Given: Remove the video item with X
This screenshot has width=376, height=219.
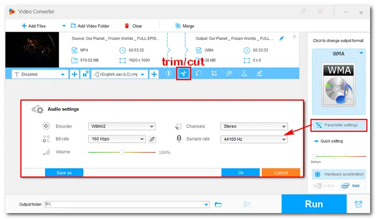Looking at the screenshot, I should pos(294,37).
